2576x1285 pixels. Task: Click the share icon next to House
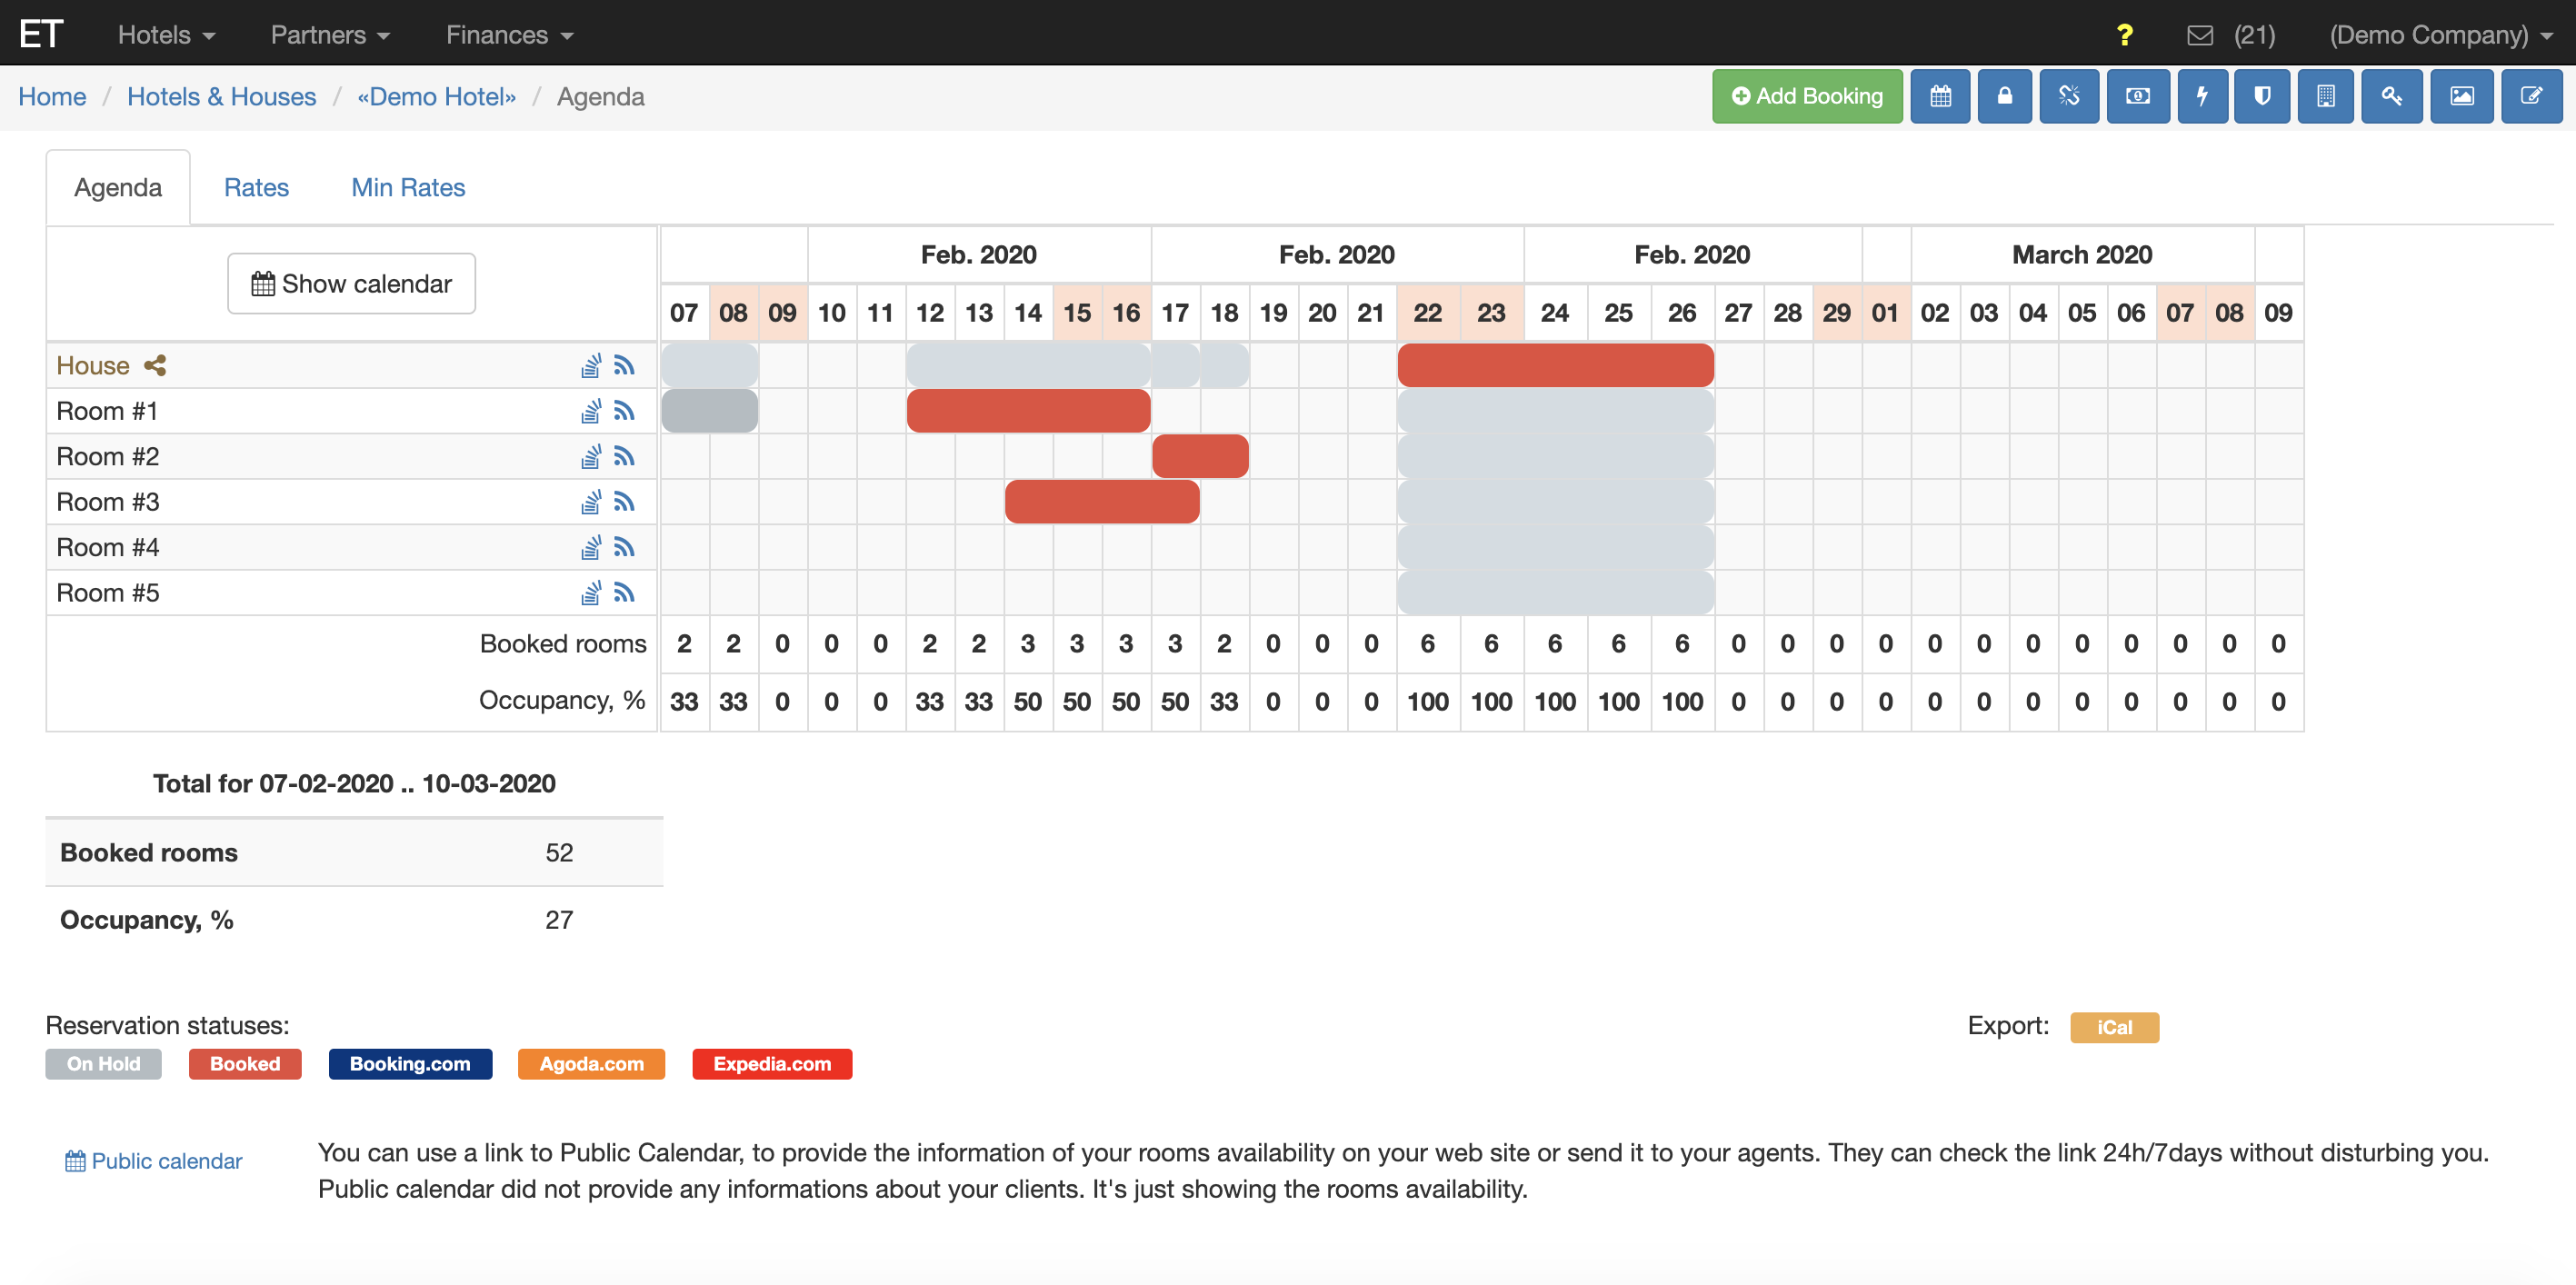[x=155, y=366]
